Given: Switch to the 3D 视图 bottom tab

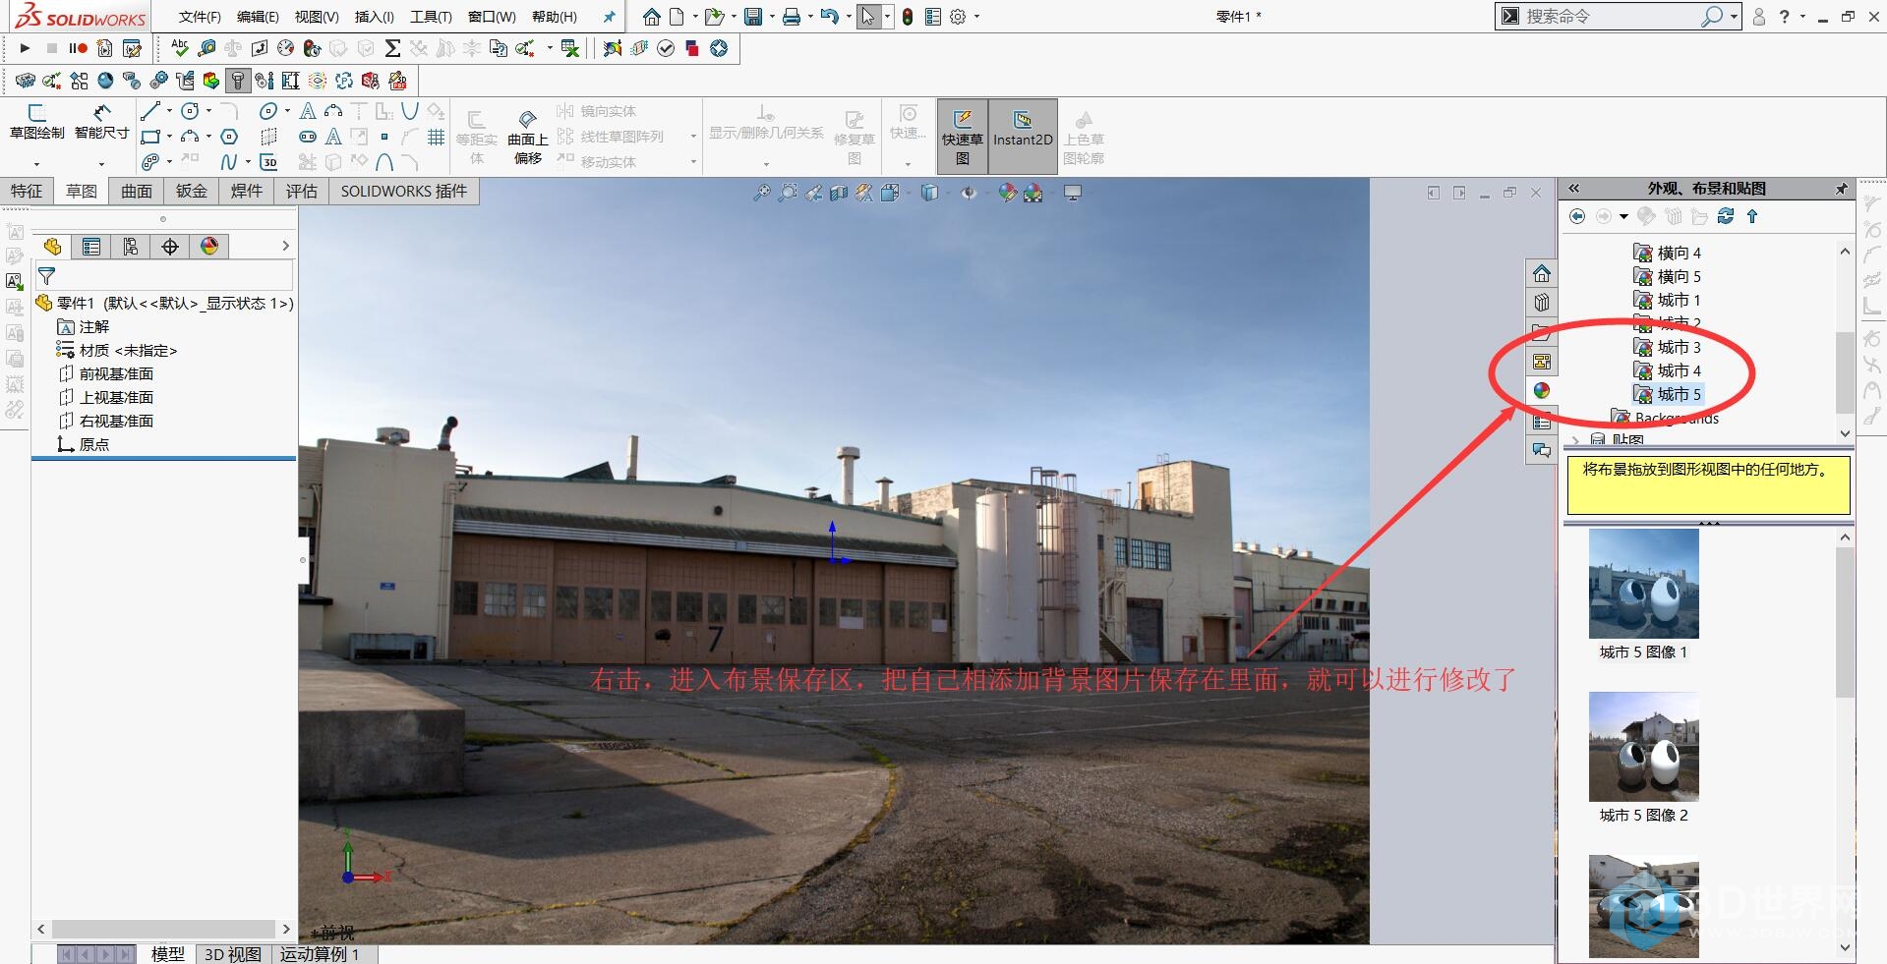Looking at the screenshot, I should pyautogui.click(x=232, y=954).
